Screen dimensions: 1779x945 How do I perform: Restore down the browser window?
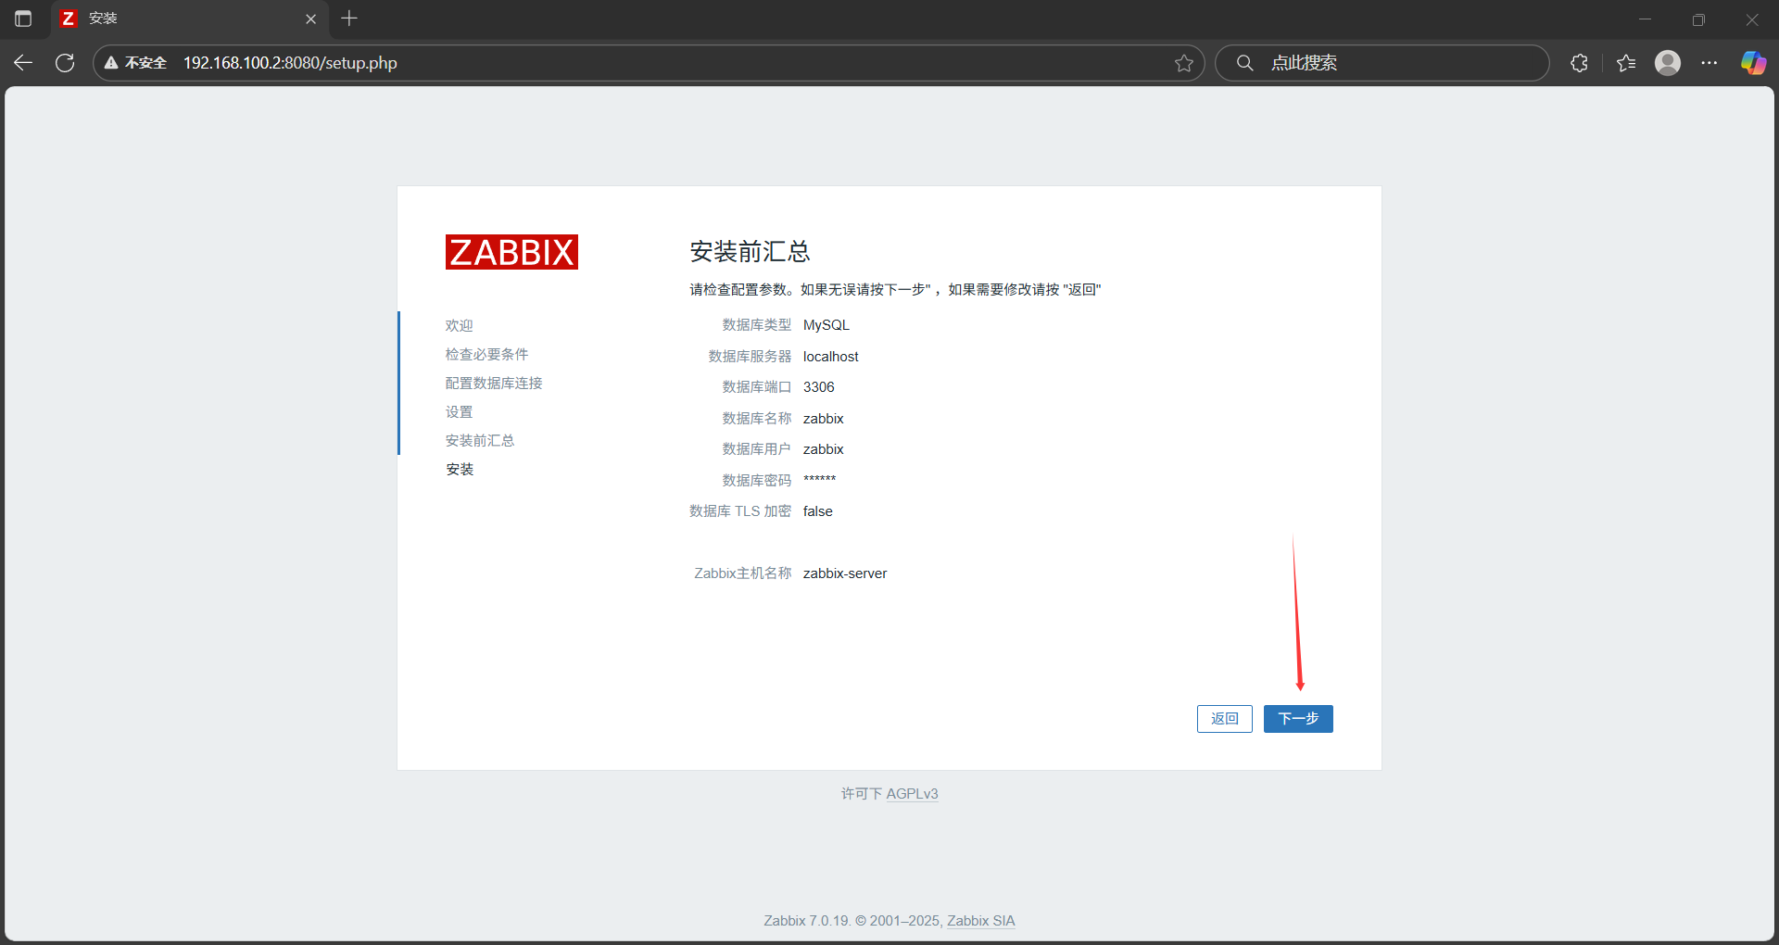1698,19
